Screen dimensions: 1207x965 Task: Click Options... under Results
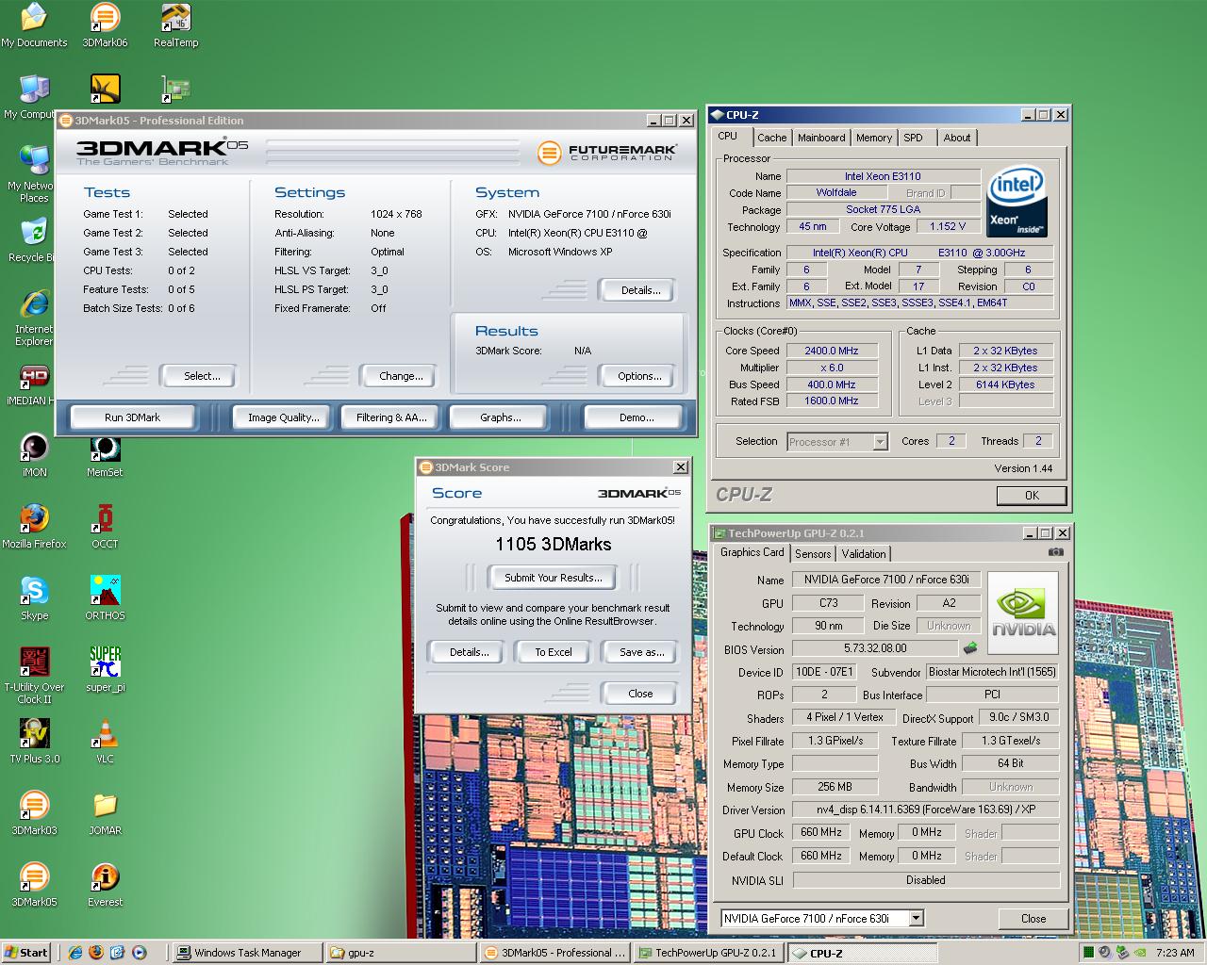point(639,376)
